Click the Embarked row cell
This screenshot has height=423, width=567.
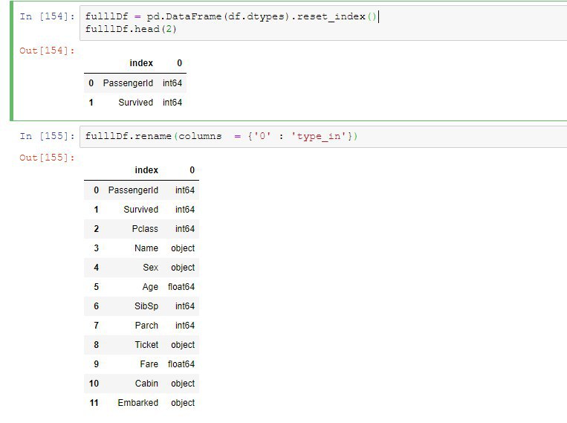137,403
